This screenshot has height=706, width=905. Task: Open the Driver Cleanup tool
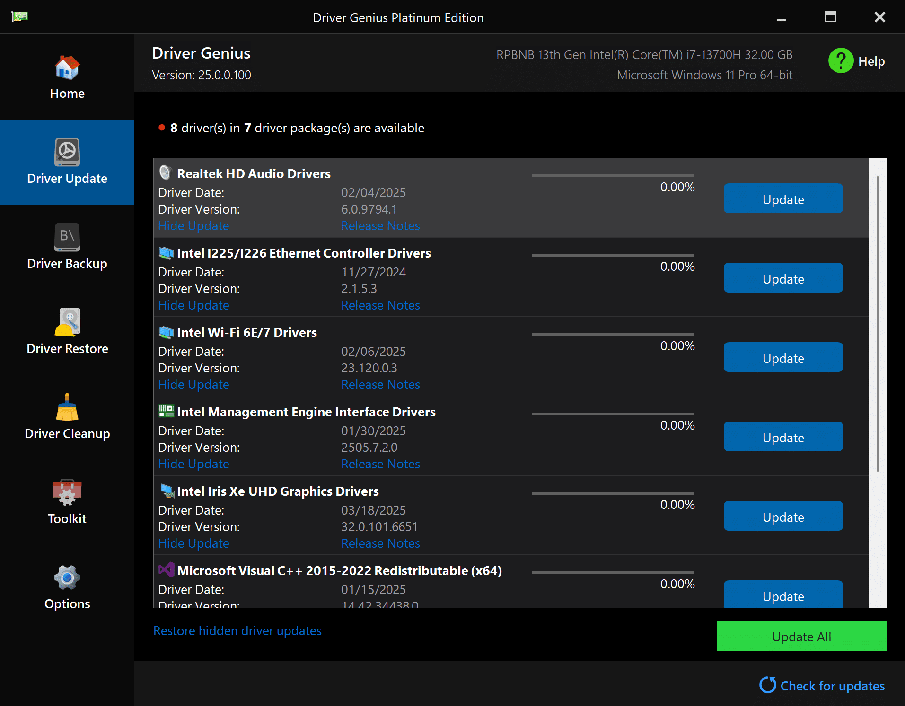67,408
